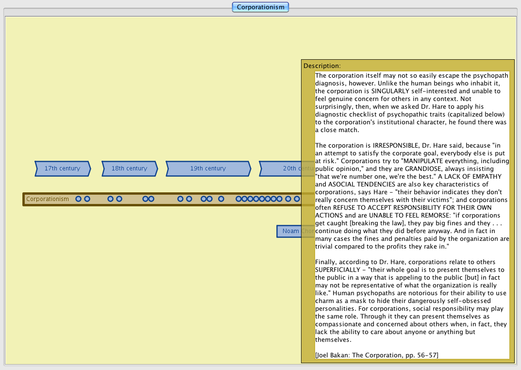Image resolution: width=521 pixels, height=370 pixels.
Task: Click the lone marker before the dense cluster
Action: (x=221, y=199)
